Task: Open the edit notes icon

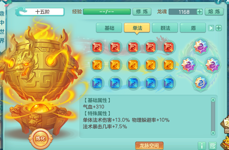Action: click(x=212, y=146)
